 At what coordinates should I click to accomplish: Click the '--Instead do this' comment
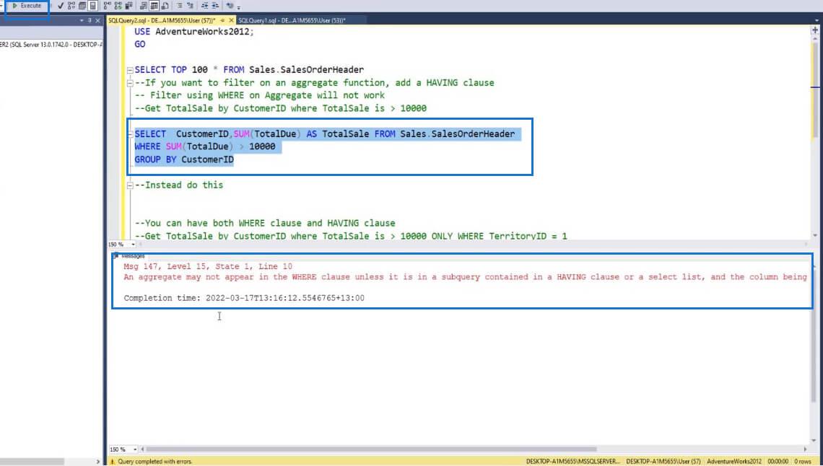(179, 185)
